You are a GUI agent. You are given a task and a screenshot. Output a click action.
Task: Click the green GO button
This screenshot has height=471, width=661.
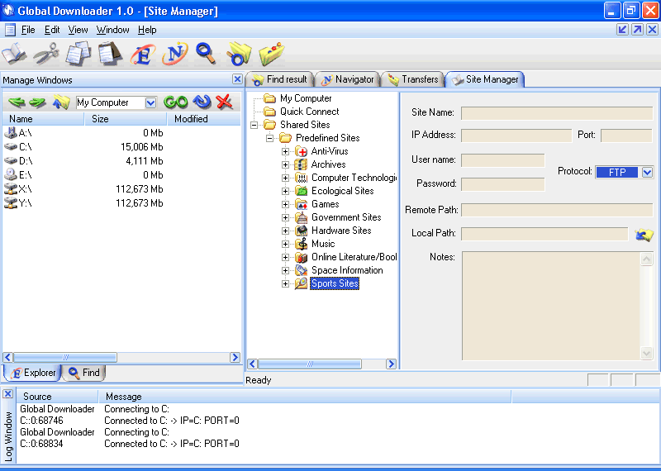(176, 102)
